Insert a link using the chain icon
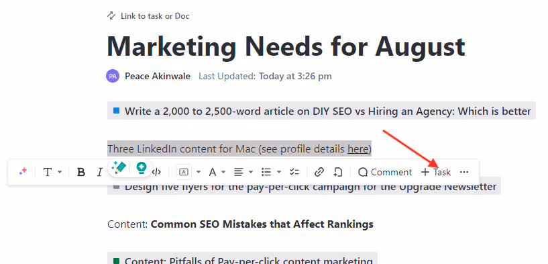The image size is (548, 264). (319, 172)
